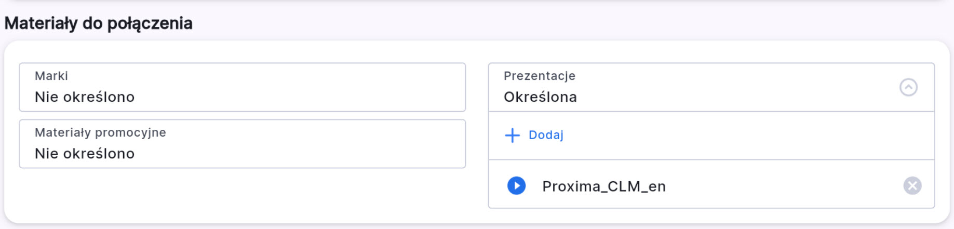This screenshot has height=229, width=954.
Task: Select the Proxima_CLM_en list row
Action: [x=779, y=186]
